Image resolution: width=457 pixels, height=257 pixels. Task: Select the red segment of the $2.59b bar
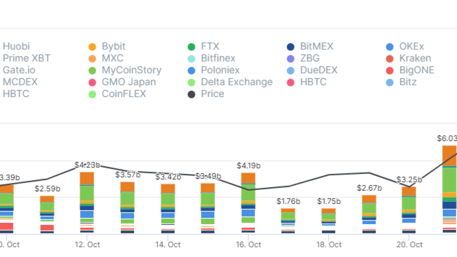(x=47, y=228)
